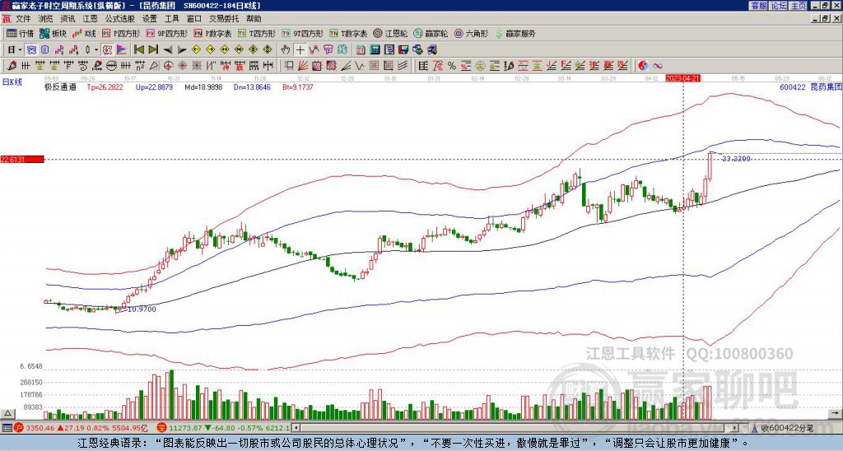
Task: Open the 9P四方形 tool
Action: click(x=167, y=33)
